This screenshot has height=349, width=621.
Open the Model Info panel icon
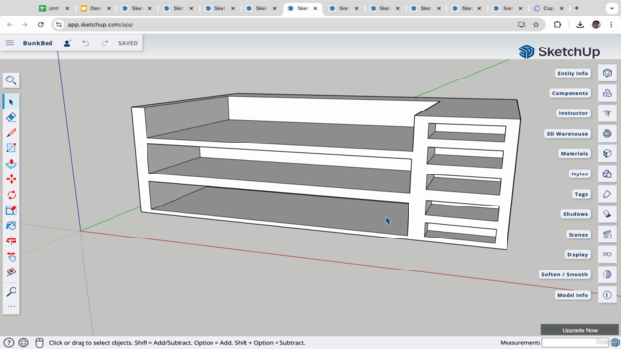click(x=607, y=295)
